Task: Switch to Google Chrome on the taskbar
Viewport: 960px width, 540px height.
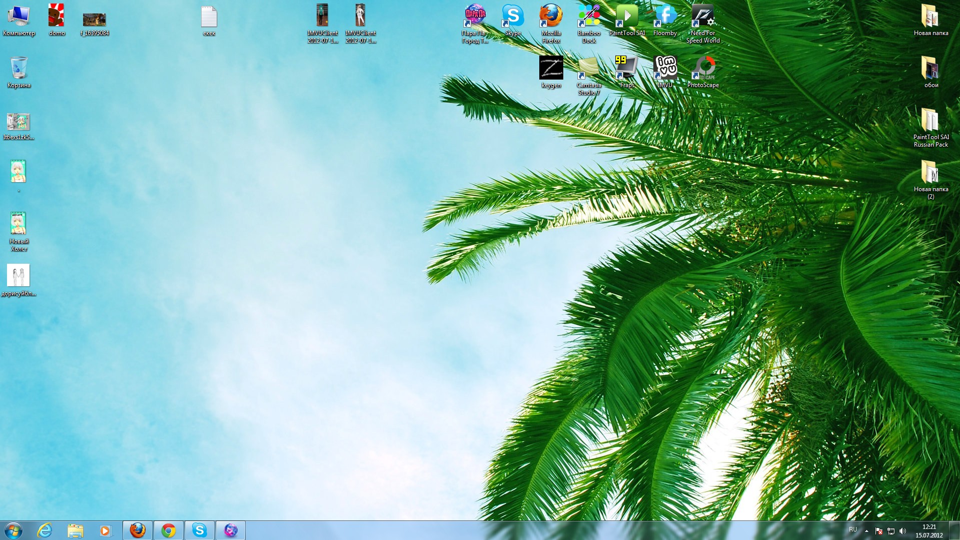Action: pyautogui.click(x=169, y=530)
